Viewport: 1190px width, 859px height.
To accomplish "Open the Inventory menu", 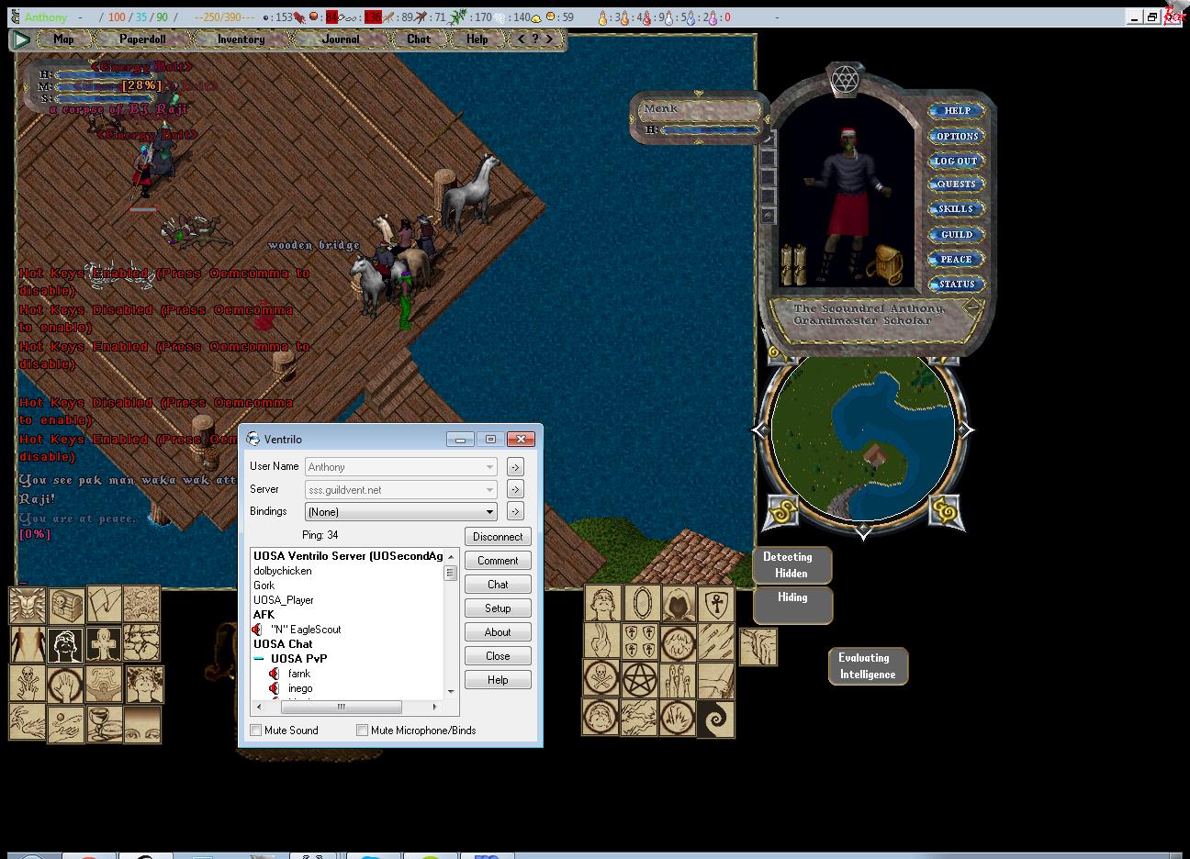I will tap(241, 39).
